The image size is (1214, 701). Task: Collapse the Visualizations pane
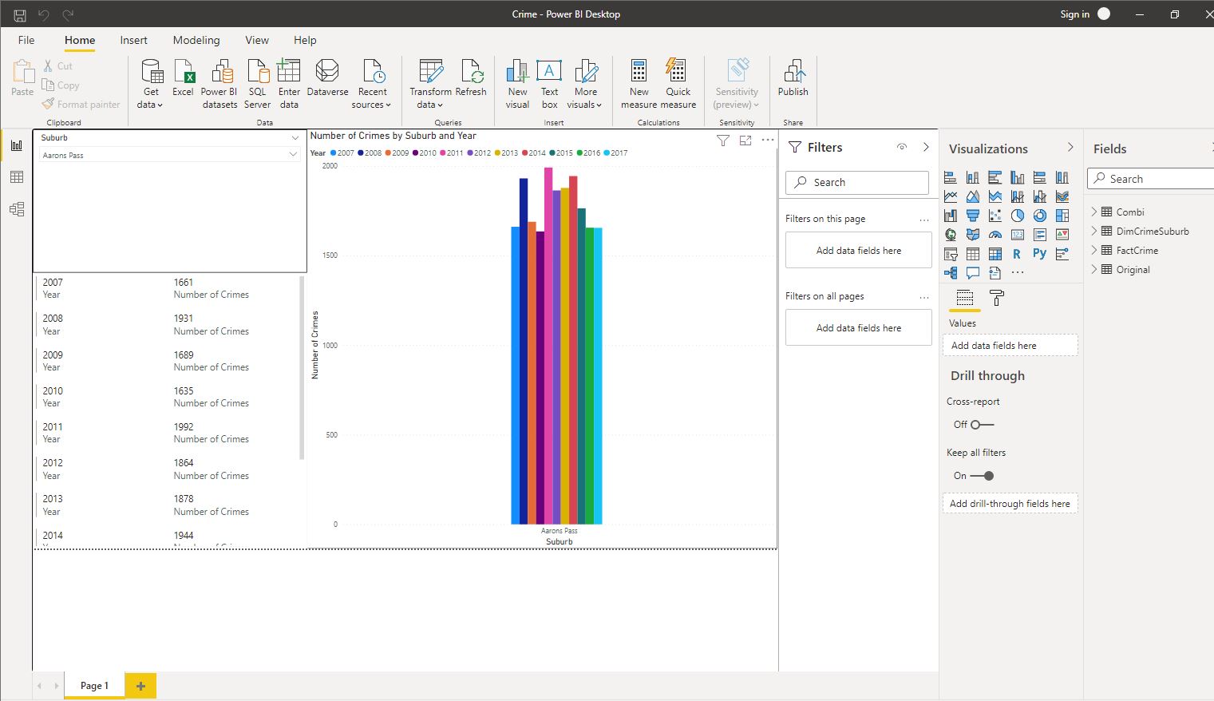(x=1070, y=148)
